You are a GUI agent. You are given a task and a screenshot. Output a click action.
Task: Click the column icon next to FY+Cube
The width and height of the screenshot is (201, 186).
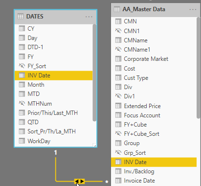point(118,125)
